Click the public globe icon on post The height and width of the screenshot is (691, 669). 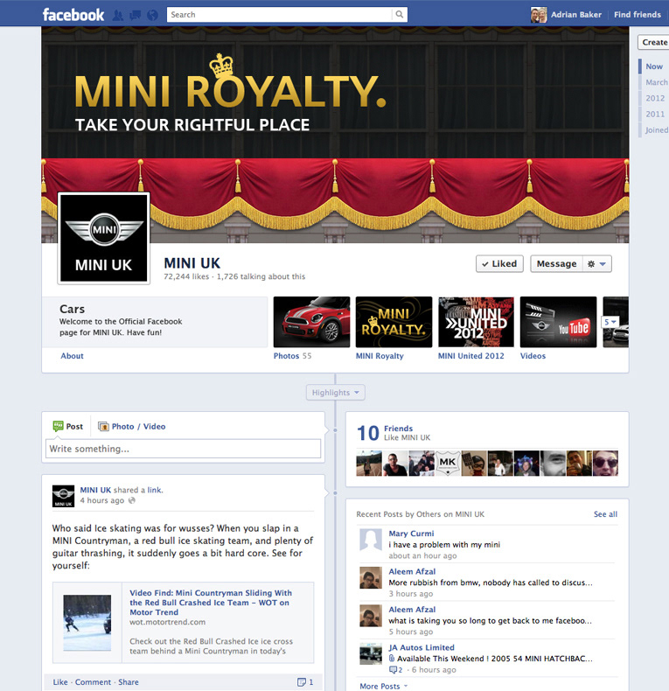(x=131, y=500)
